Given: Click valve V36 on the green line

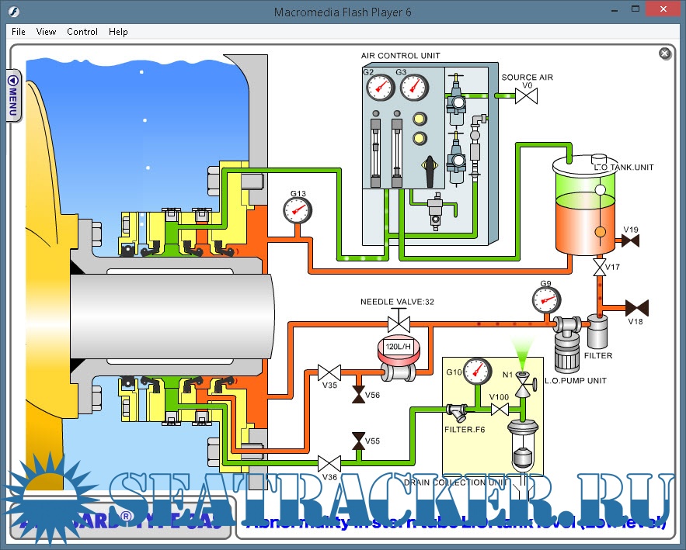Looking at the screenshot, I should 329,464.
